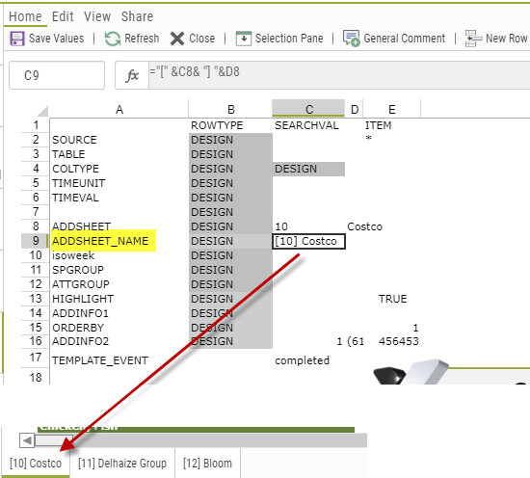Click the SPGROUP cell
This screenshot has height=478, width=530.
pyautogui.click(x=119, y=270)
